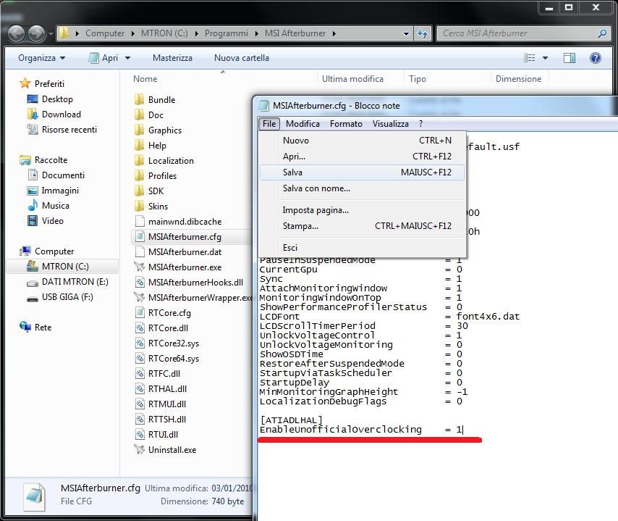
Task: Click the Immagini library icon
Action: (x=33, y=191)
